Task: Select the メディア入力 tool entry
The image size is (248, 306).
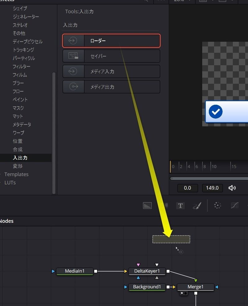Action: tap(111, 71)
